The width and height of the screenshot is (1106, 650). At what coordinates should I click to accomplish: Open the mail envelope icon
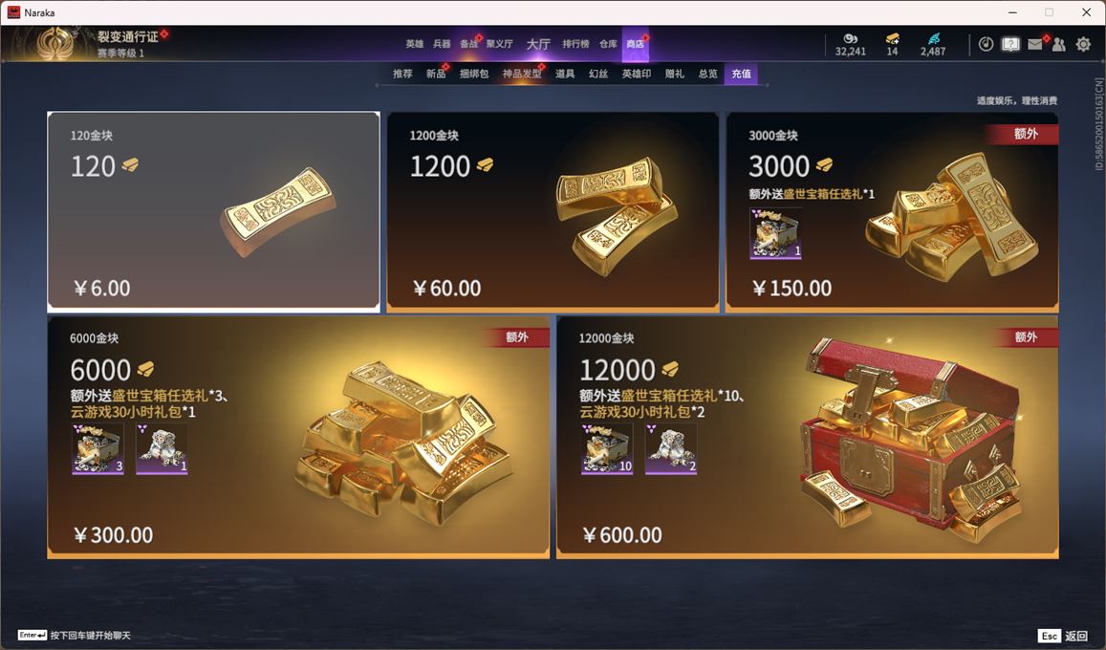click(1034, 44)
